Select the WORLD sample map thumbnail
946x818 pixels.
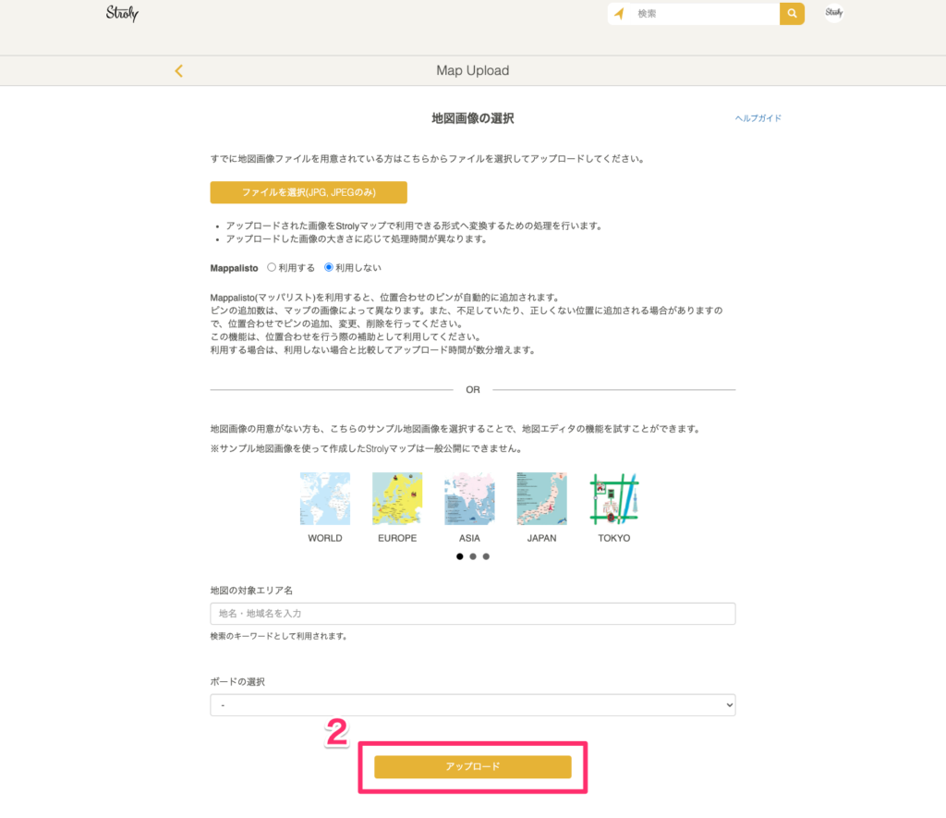[x=325, y=499]
